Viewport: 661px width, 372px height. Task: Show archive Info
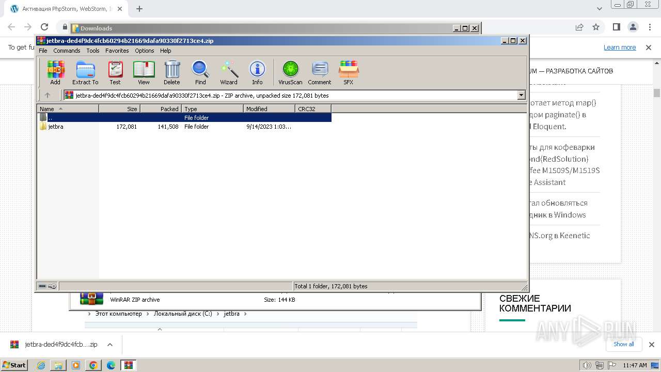[x=257, y=73]
